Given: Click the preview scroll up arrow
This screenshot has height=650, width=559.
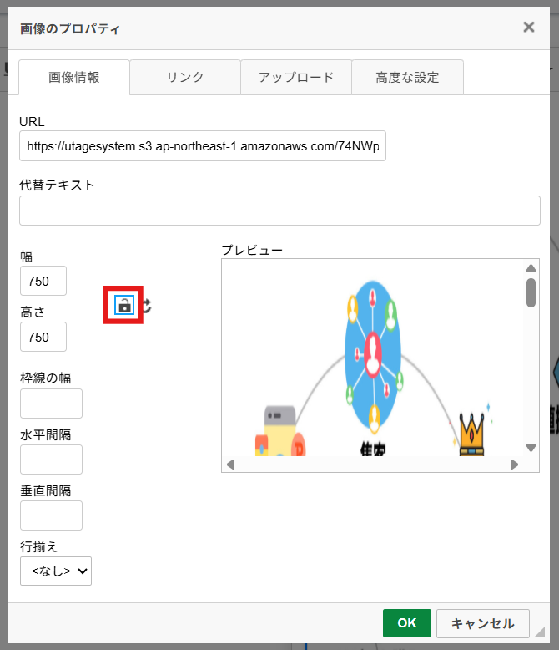Looking at the screenshot, I should click(x=531, y=268).
